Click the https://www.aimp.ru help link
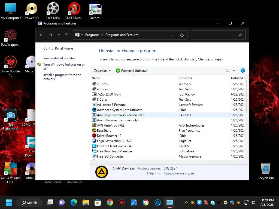 (179, 173)
